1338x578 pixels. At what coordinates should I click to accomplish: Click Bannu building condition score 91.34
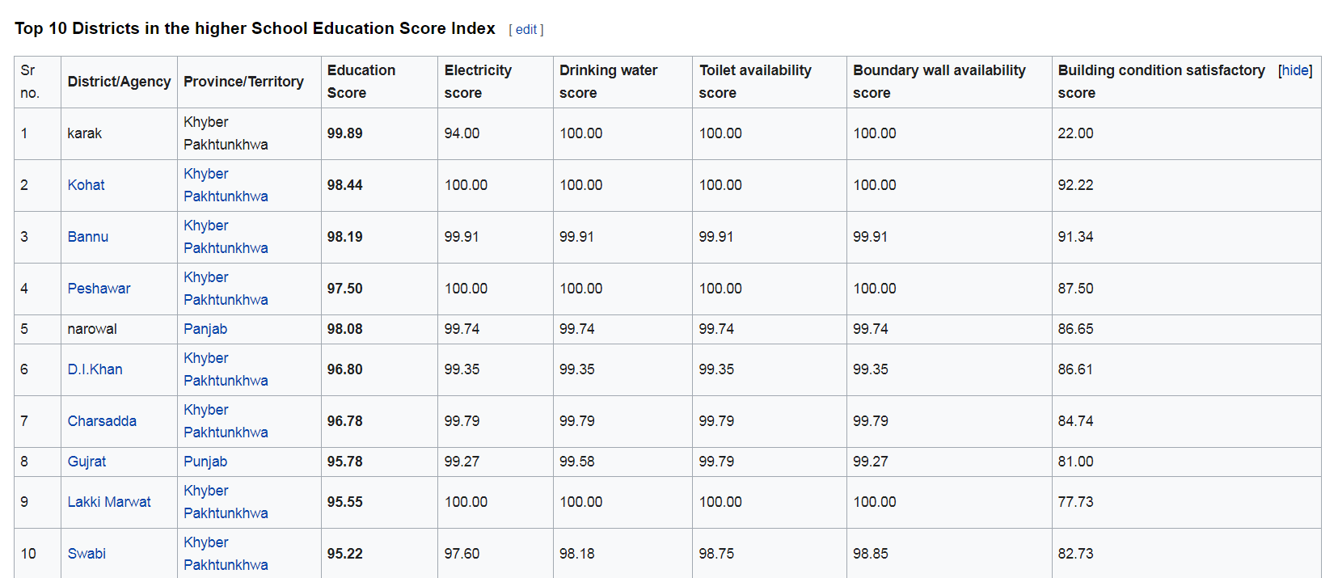point(1075,237)
